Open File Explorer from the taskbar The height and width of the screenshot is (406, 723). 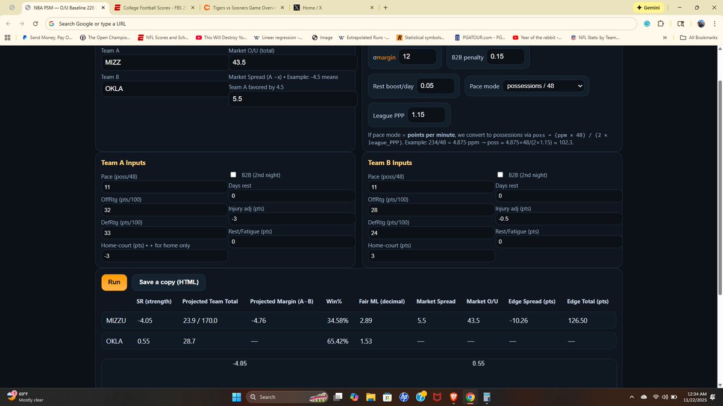click(x=371, y=397)
